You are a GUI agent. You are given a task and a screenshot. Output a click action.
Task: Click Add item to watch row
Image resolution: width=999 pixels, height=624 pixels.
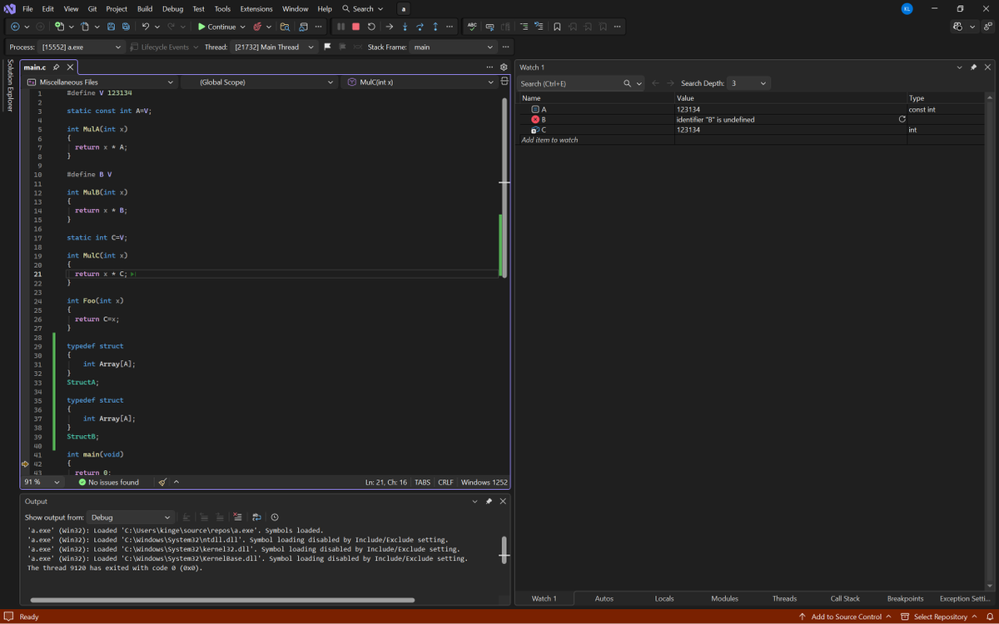tap(549, 140)
